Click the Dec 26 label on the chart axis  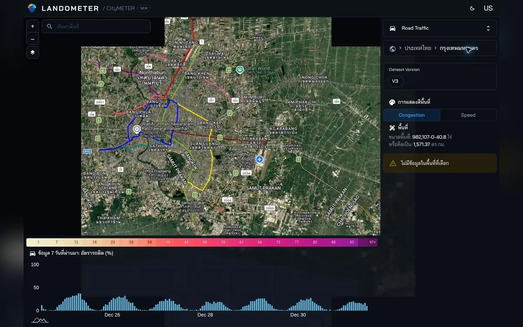[x=112, y=315]
